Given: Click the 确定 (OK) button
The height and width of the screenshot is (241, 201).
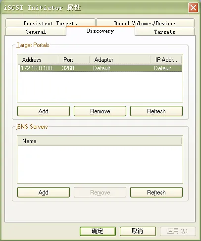Looking at the screenshot, I should [98, 231].
